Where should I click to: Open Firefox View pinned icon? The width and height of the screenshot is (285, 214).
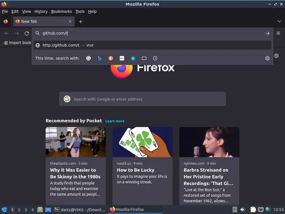[6, 21]
